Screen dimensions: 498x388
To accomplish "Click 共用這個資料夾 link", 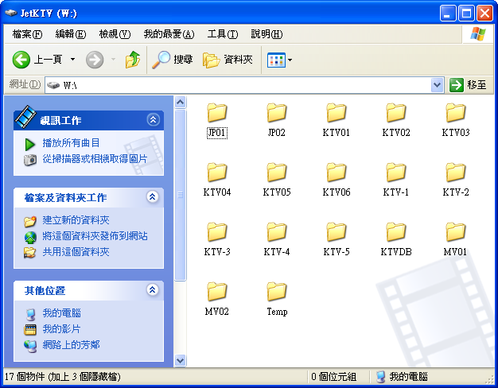I will click(x=76, y=252).
